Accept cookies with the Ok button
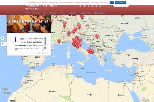The height and width of the screenshot is (102, 154). 112,3
